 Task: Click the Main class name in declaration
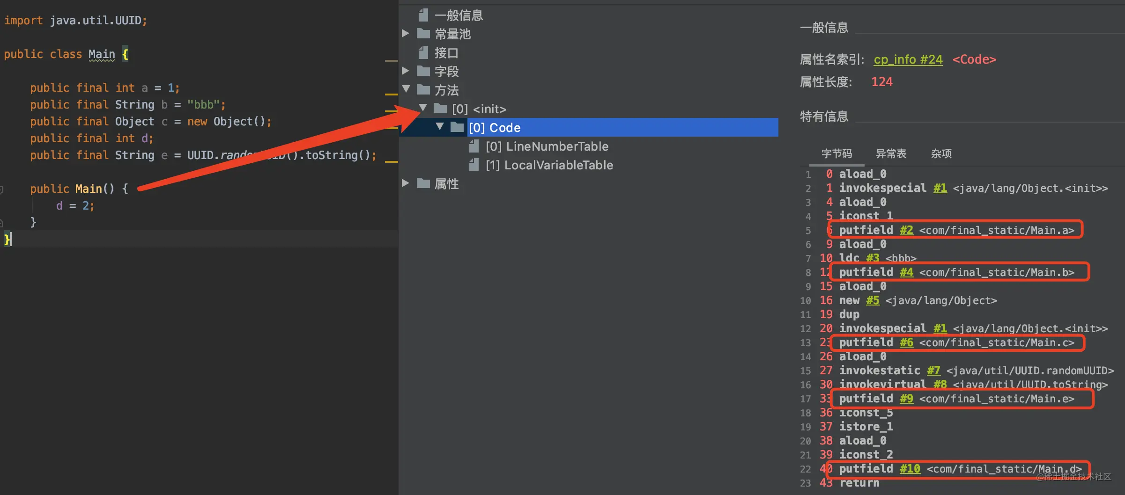tap(102, 54)
